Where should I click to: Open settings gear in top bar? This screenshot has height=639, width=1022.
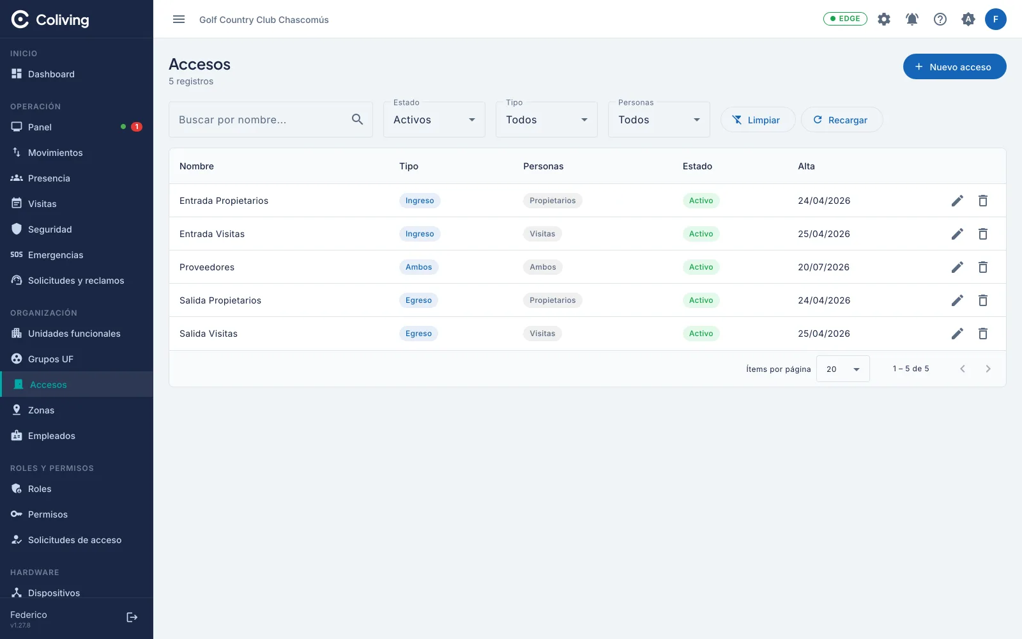[x=884, y=19]
